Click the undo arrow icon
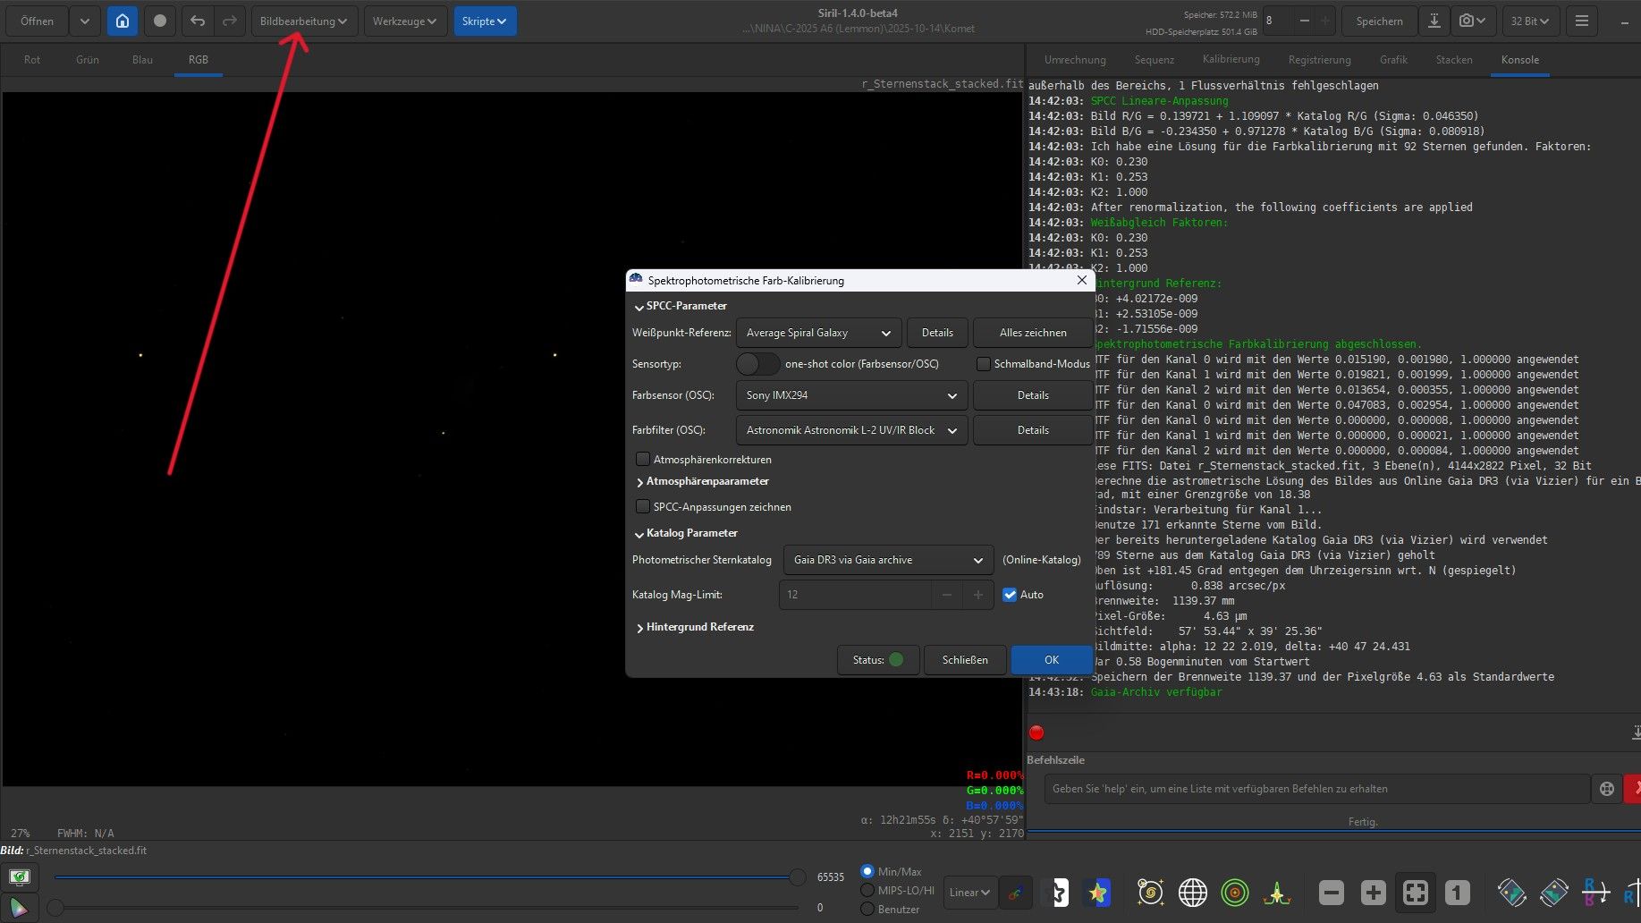Screen dimensions: 1641x923 [198, 21]
